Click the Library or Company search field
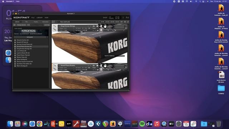 (x=37, y=25)
